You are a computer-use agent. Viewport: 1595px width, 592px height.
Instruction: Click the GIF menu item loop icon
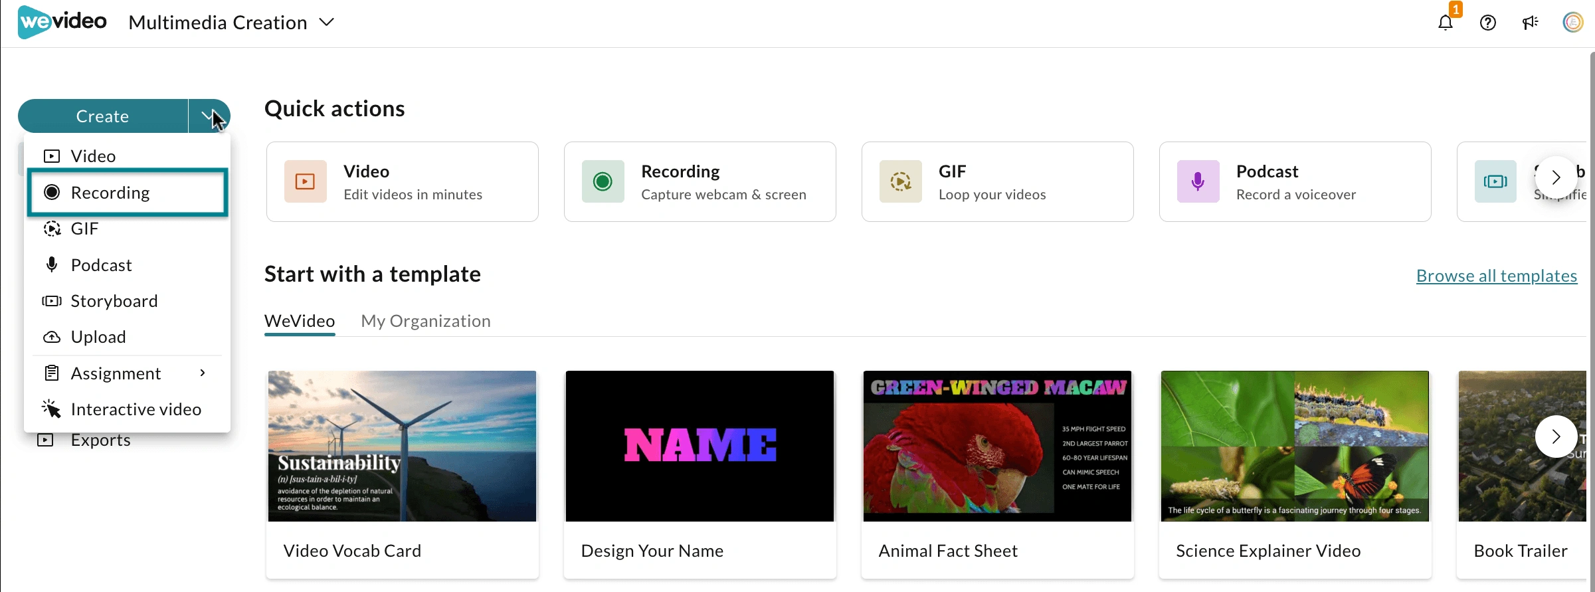point(52,229)
